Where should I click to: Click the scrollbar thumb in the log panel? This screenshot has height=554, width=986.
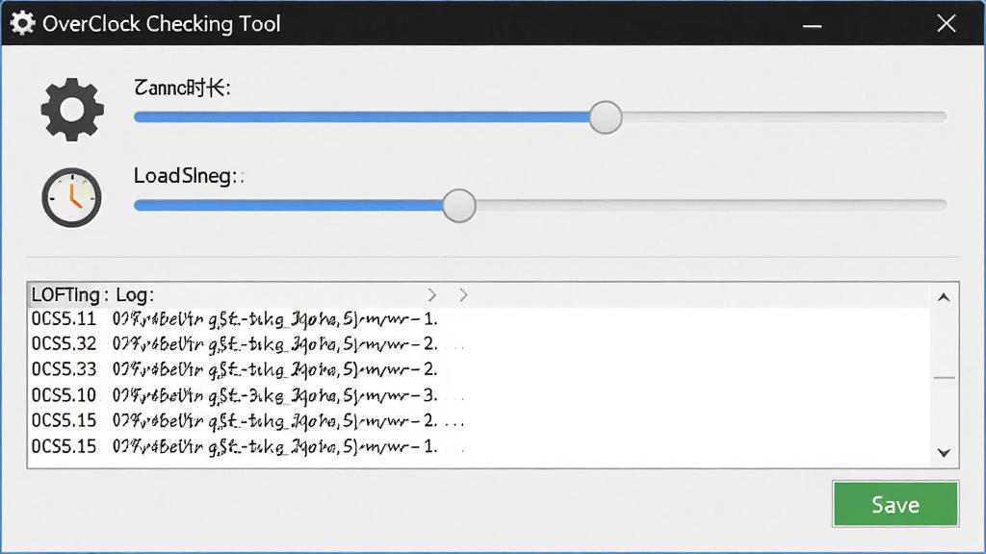[944, 377]
